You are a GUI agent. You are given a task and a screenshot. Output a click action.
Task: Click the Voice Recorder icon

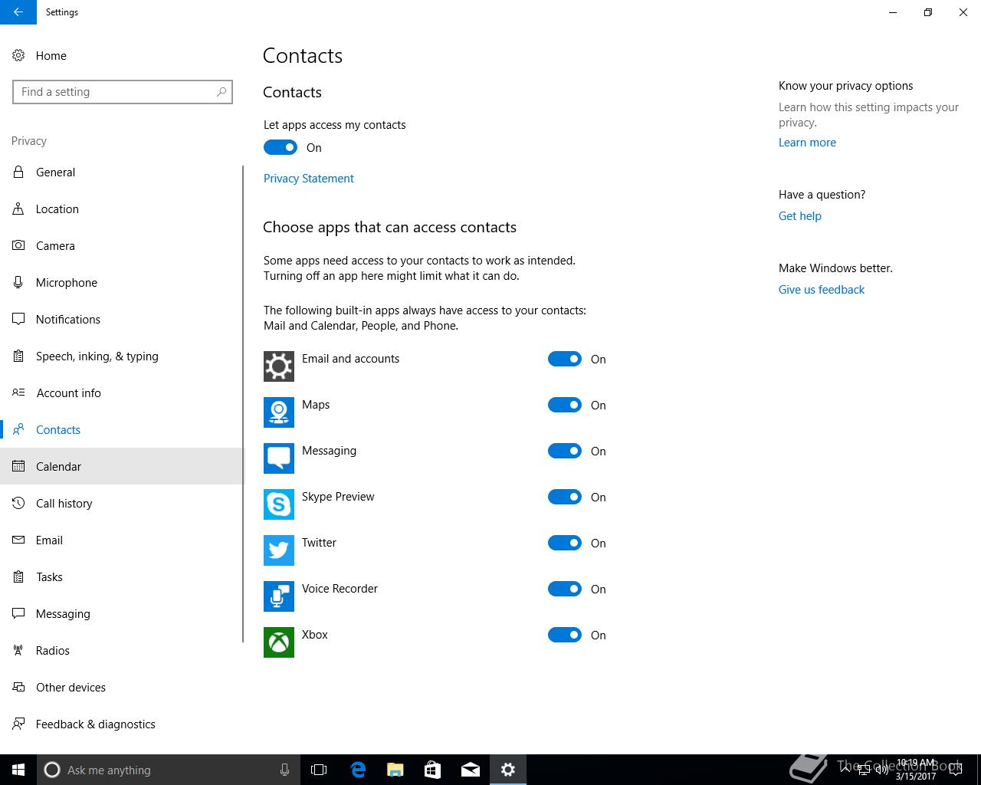point(278,596)
